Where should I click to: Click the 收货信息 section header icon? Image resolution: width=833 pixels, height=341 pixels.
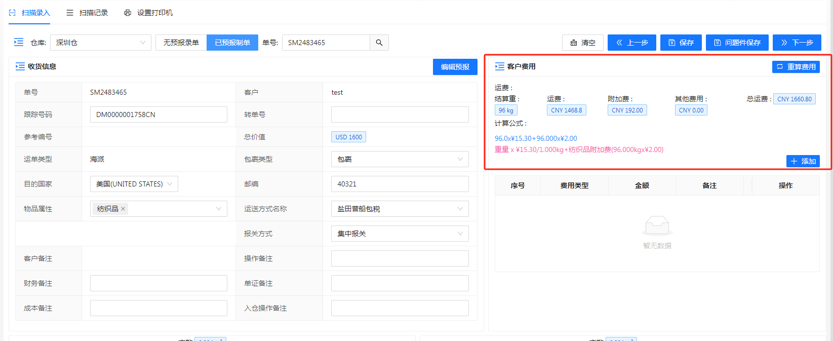pos(20,66)
